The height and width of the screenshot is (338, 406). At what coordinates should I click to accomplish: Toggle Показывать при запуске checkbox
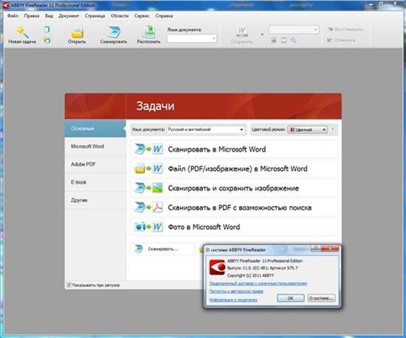click(x=69, y=285)
